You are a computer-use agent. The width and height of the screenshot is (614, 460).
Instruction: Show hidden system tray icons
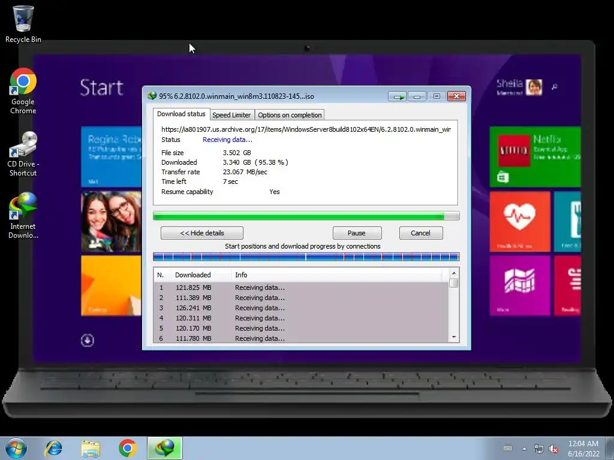pyautogui.click(x=524, y=449)
